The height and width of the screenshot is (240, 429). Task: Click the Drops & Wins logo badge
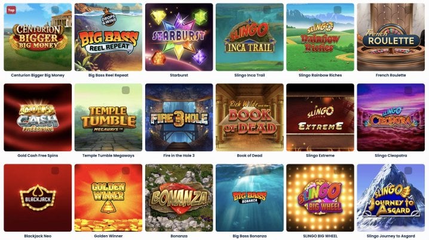[x=109, y=17]
